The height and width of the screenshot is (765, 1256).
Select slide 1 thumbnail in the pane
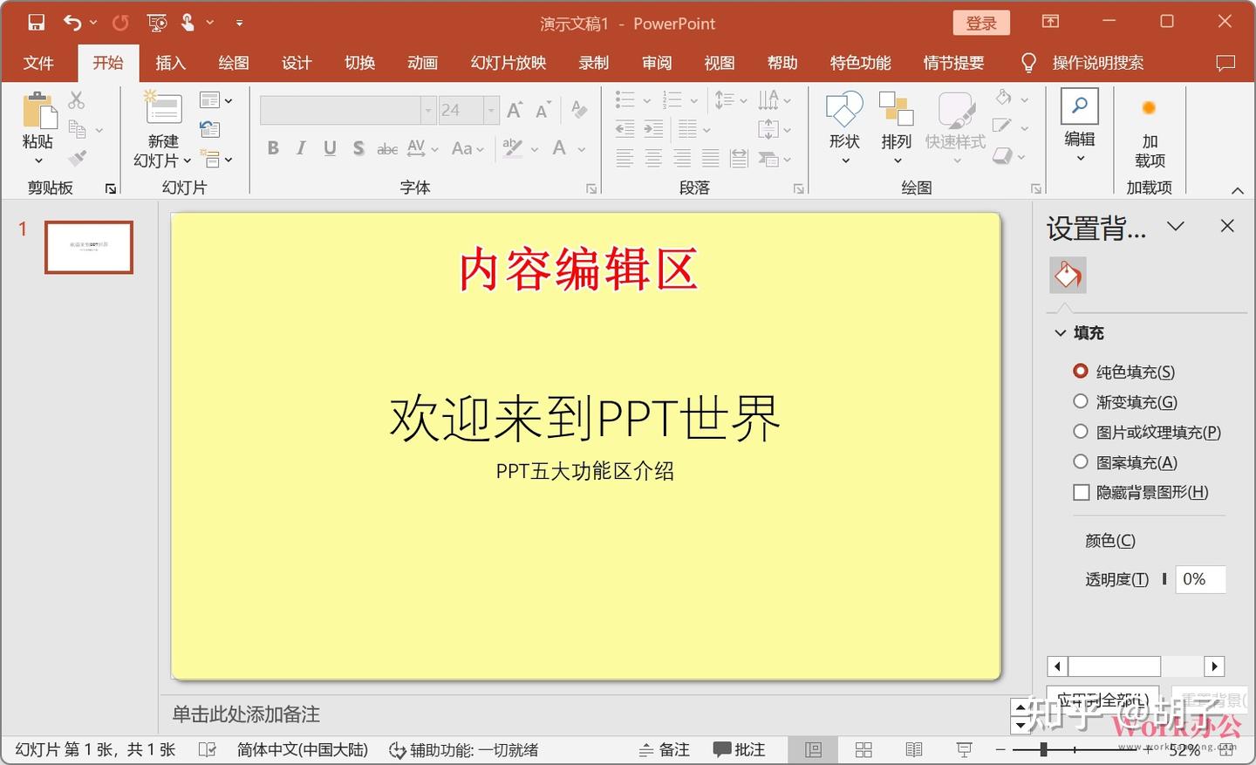[x=88, y=247]
